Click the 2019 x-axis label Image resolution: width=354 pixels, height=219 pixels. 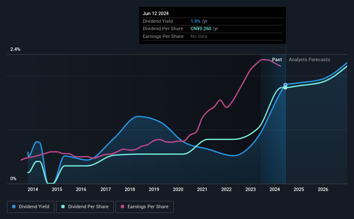click(154, 189)
